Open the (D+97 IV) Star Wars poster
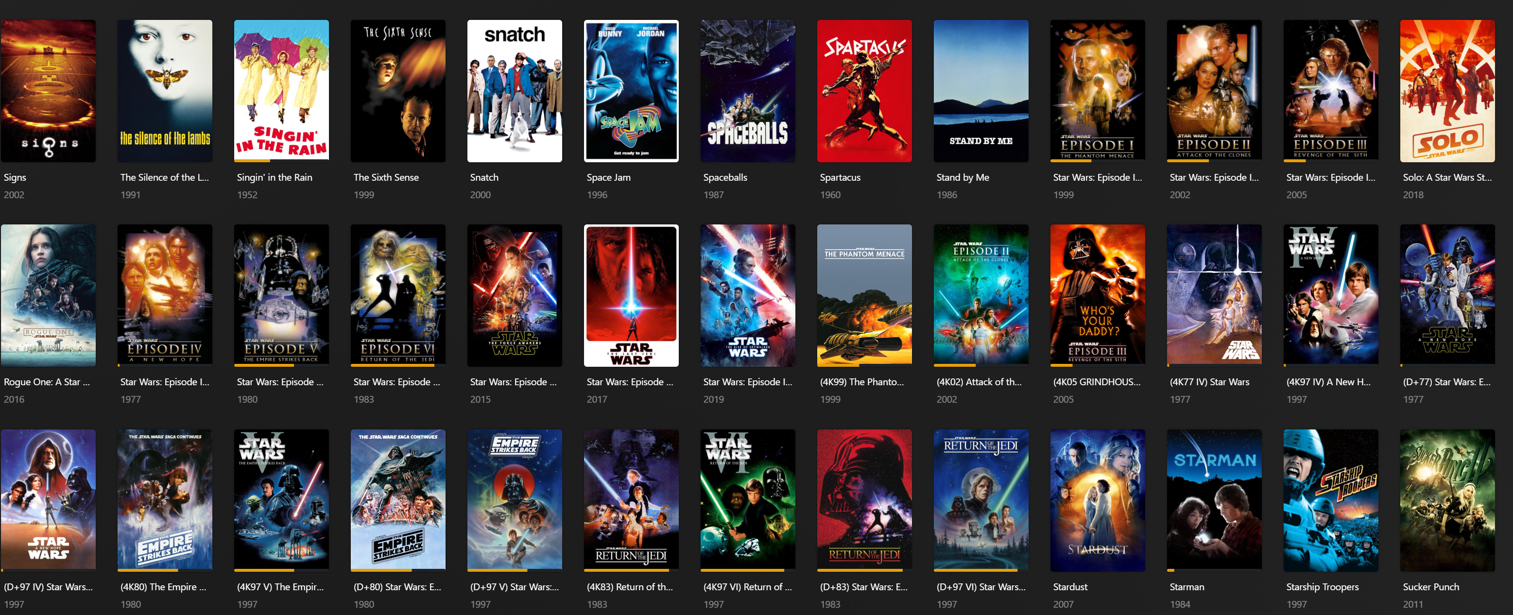Image resolution: width=1513 pixels, height=615 pixels. point(48,500)
